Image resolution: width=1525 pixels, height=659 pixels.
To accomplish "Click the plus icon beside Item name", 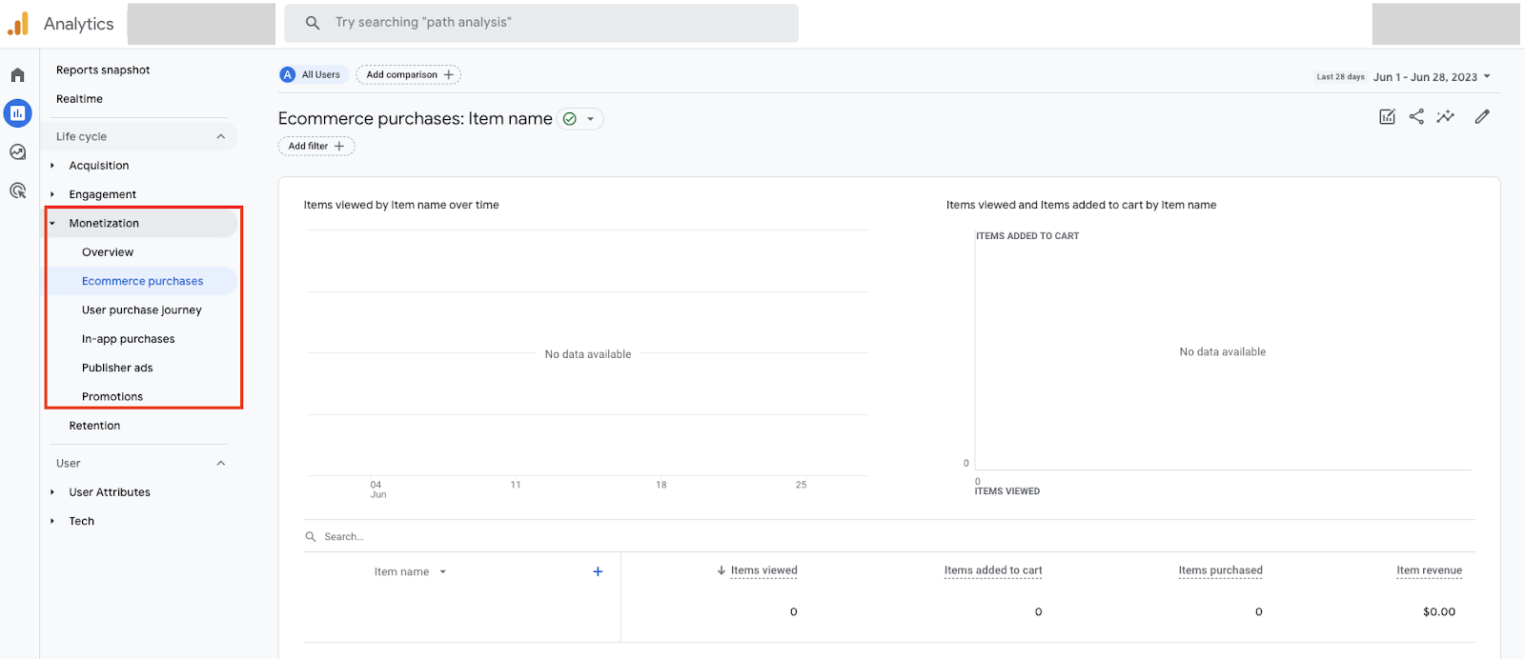I will click(598, 571).
